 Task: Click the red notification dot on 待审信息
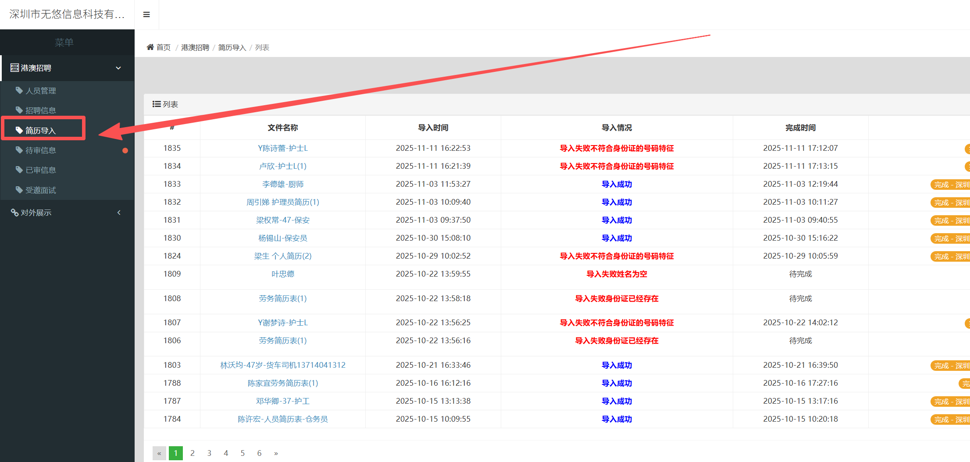(125, 150)
